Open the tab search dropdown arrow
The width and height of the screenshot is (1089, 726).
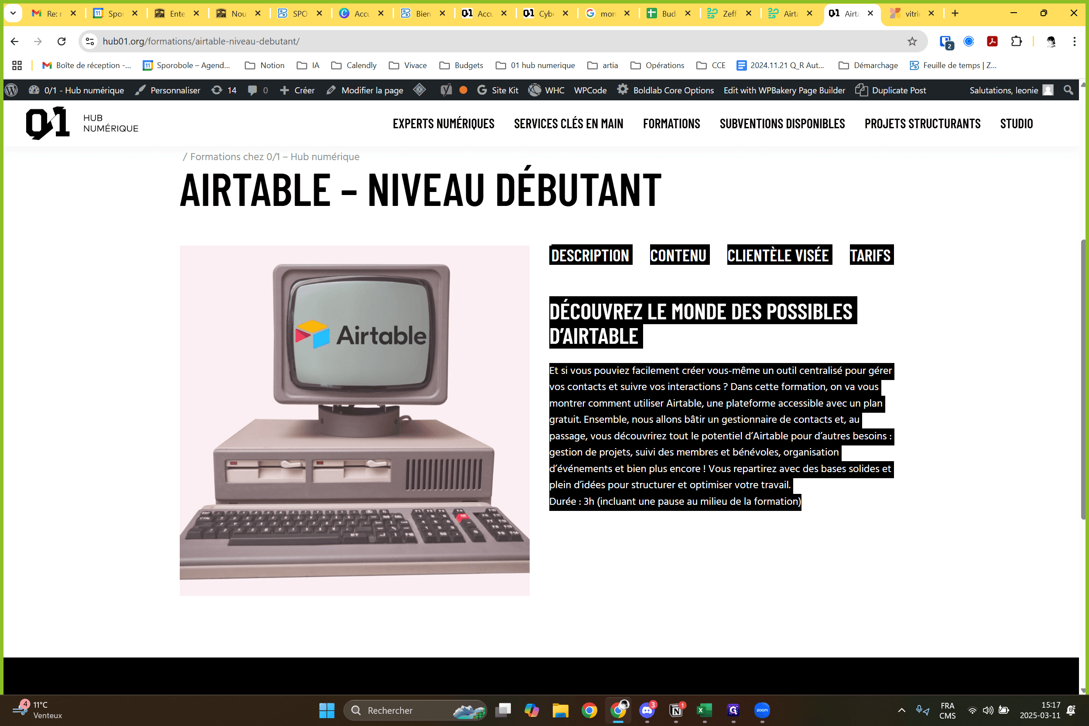(13, 14)
